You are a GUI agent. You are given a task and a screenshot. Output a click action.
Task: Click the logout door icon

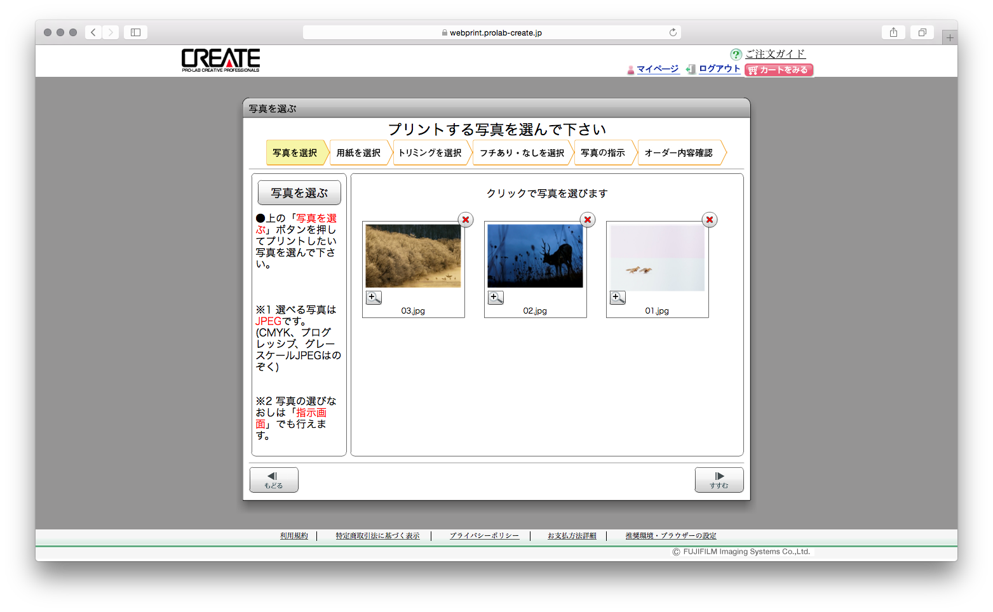click(691, 69)
